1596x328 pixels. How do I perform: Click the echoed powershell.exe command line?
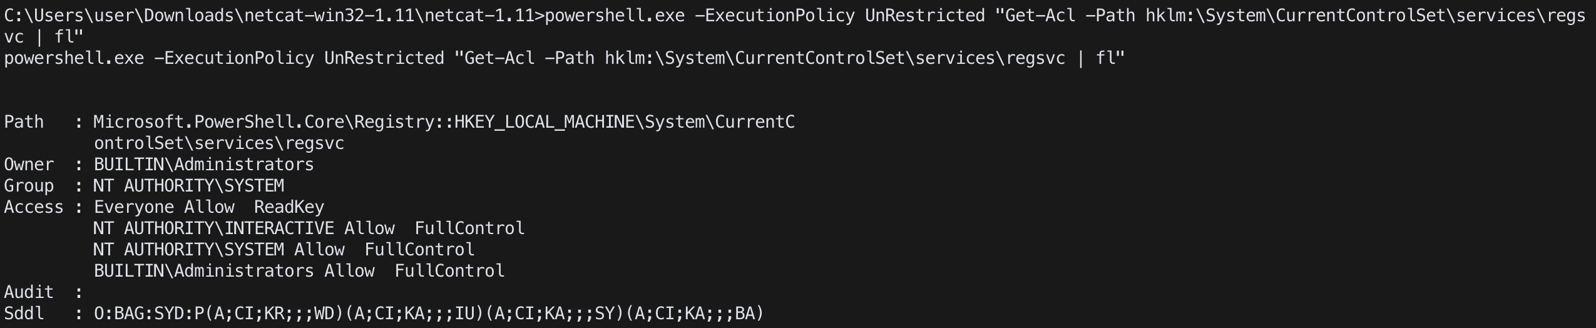click(x=564, y=58)
